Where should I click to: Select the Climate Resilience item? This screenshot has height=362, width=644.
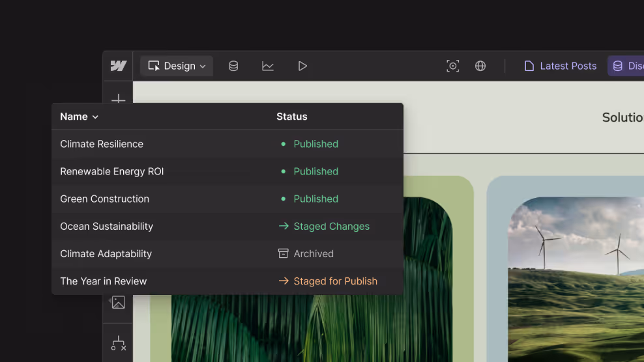click(102, 144)
